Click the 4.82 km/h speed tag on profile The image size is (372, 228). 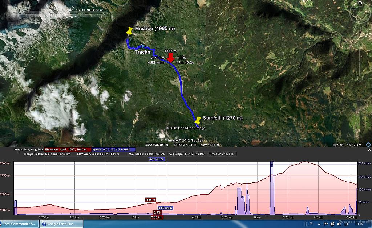click(165, 208)
